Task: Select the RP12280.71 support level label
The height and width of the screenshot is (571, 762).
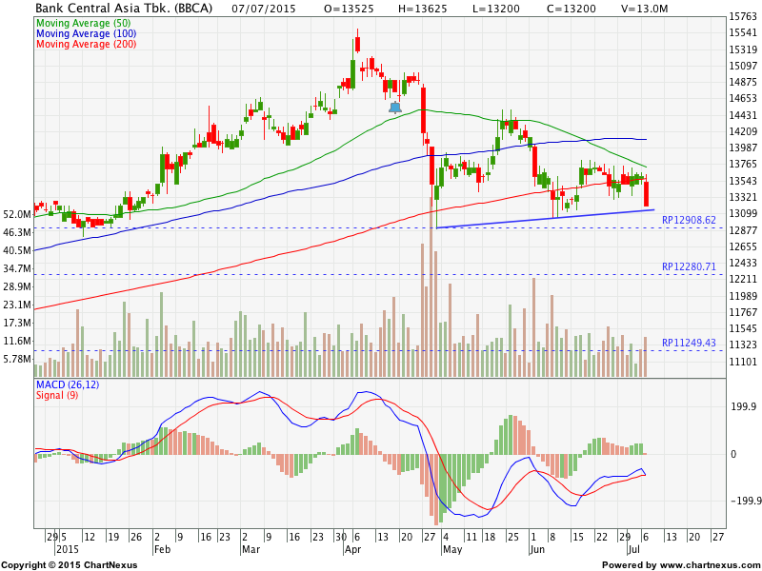Action: click(x=688, y=267)
